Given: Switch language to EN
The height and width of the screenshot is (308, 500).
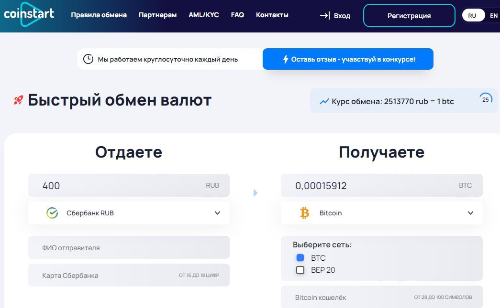Looking at the screenshot, I should tap(493, 16).
